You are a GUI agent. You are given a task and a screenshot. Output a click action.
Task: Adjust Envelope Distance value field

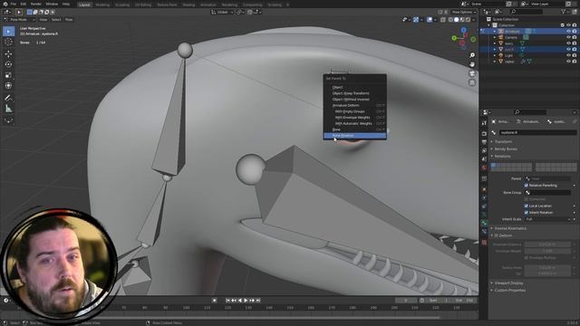(547, 244)
